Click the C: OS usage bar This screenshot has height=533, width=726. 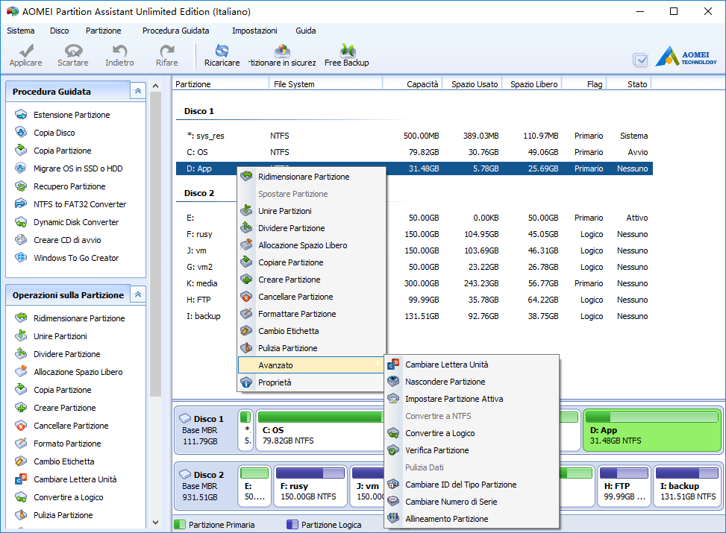point(321,417)
